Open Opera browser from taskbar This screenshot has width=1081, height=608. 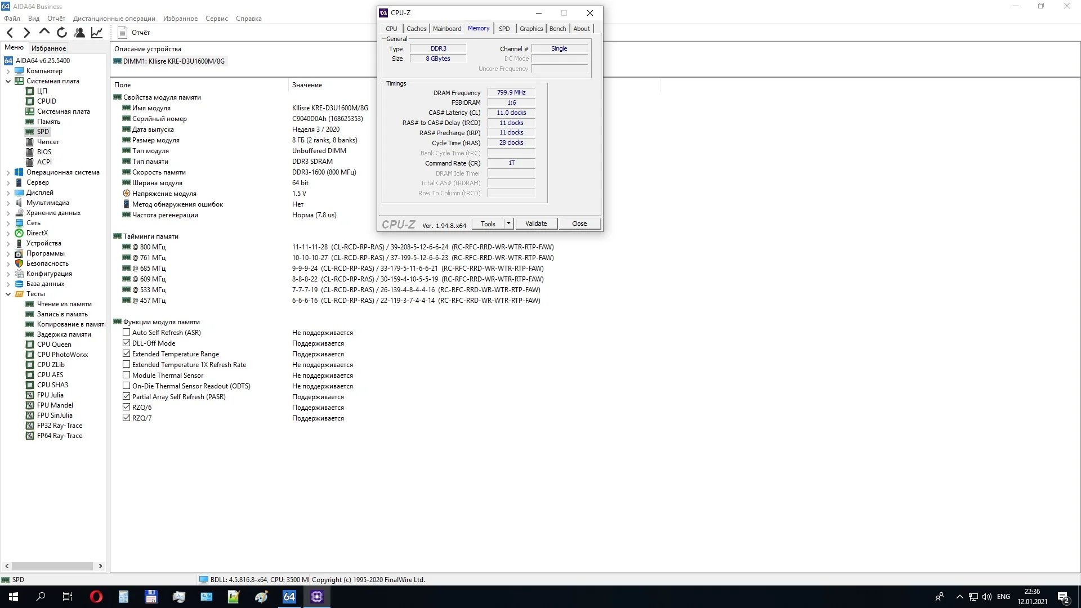coord(96,597)
